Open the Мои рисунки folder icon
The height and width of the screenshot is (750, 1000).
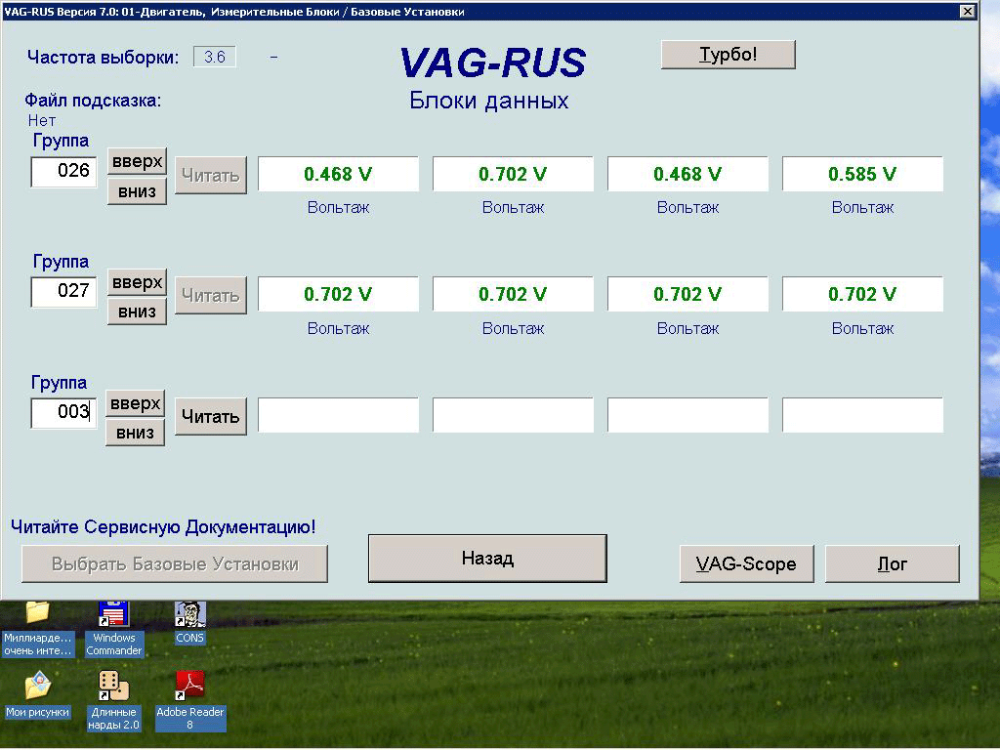pos(38,687)
